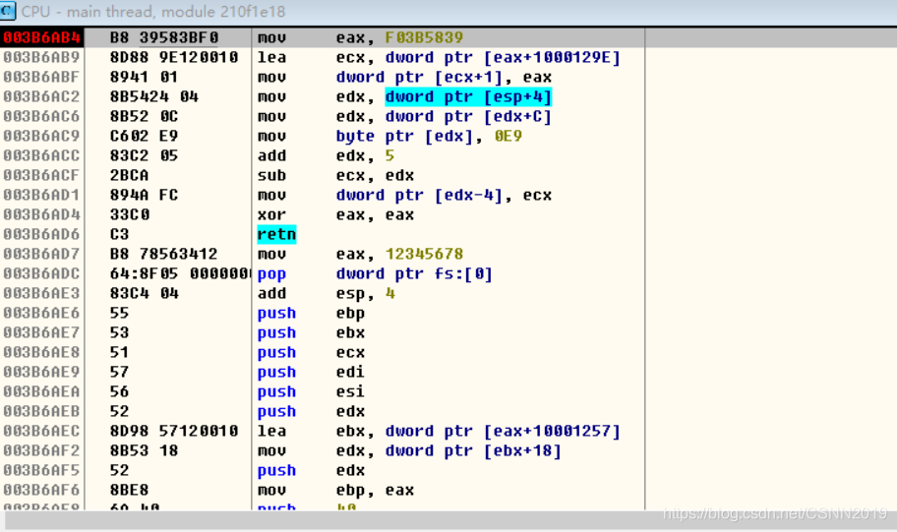
Task: Select address 003B6AC9
Action: tap(41, 136)
